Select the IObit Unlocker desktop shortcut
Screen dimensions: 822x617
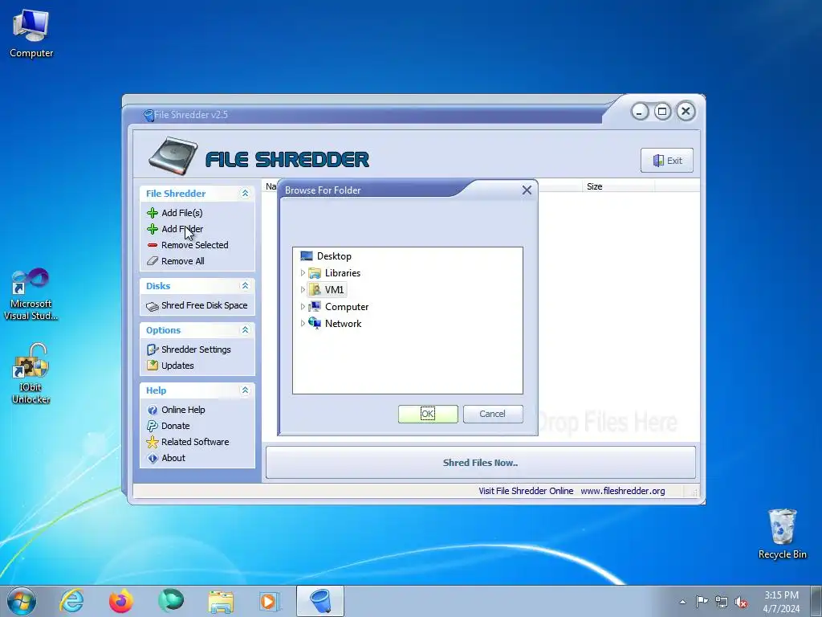tap(31, 374)
